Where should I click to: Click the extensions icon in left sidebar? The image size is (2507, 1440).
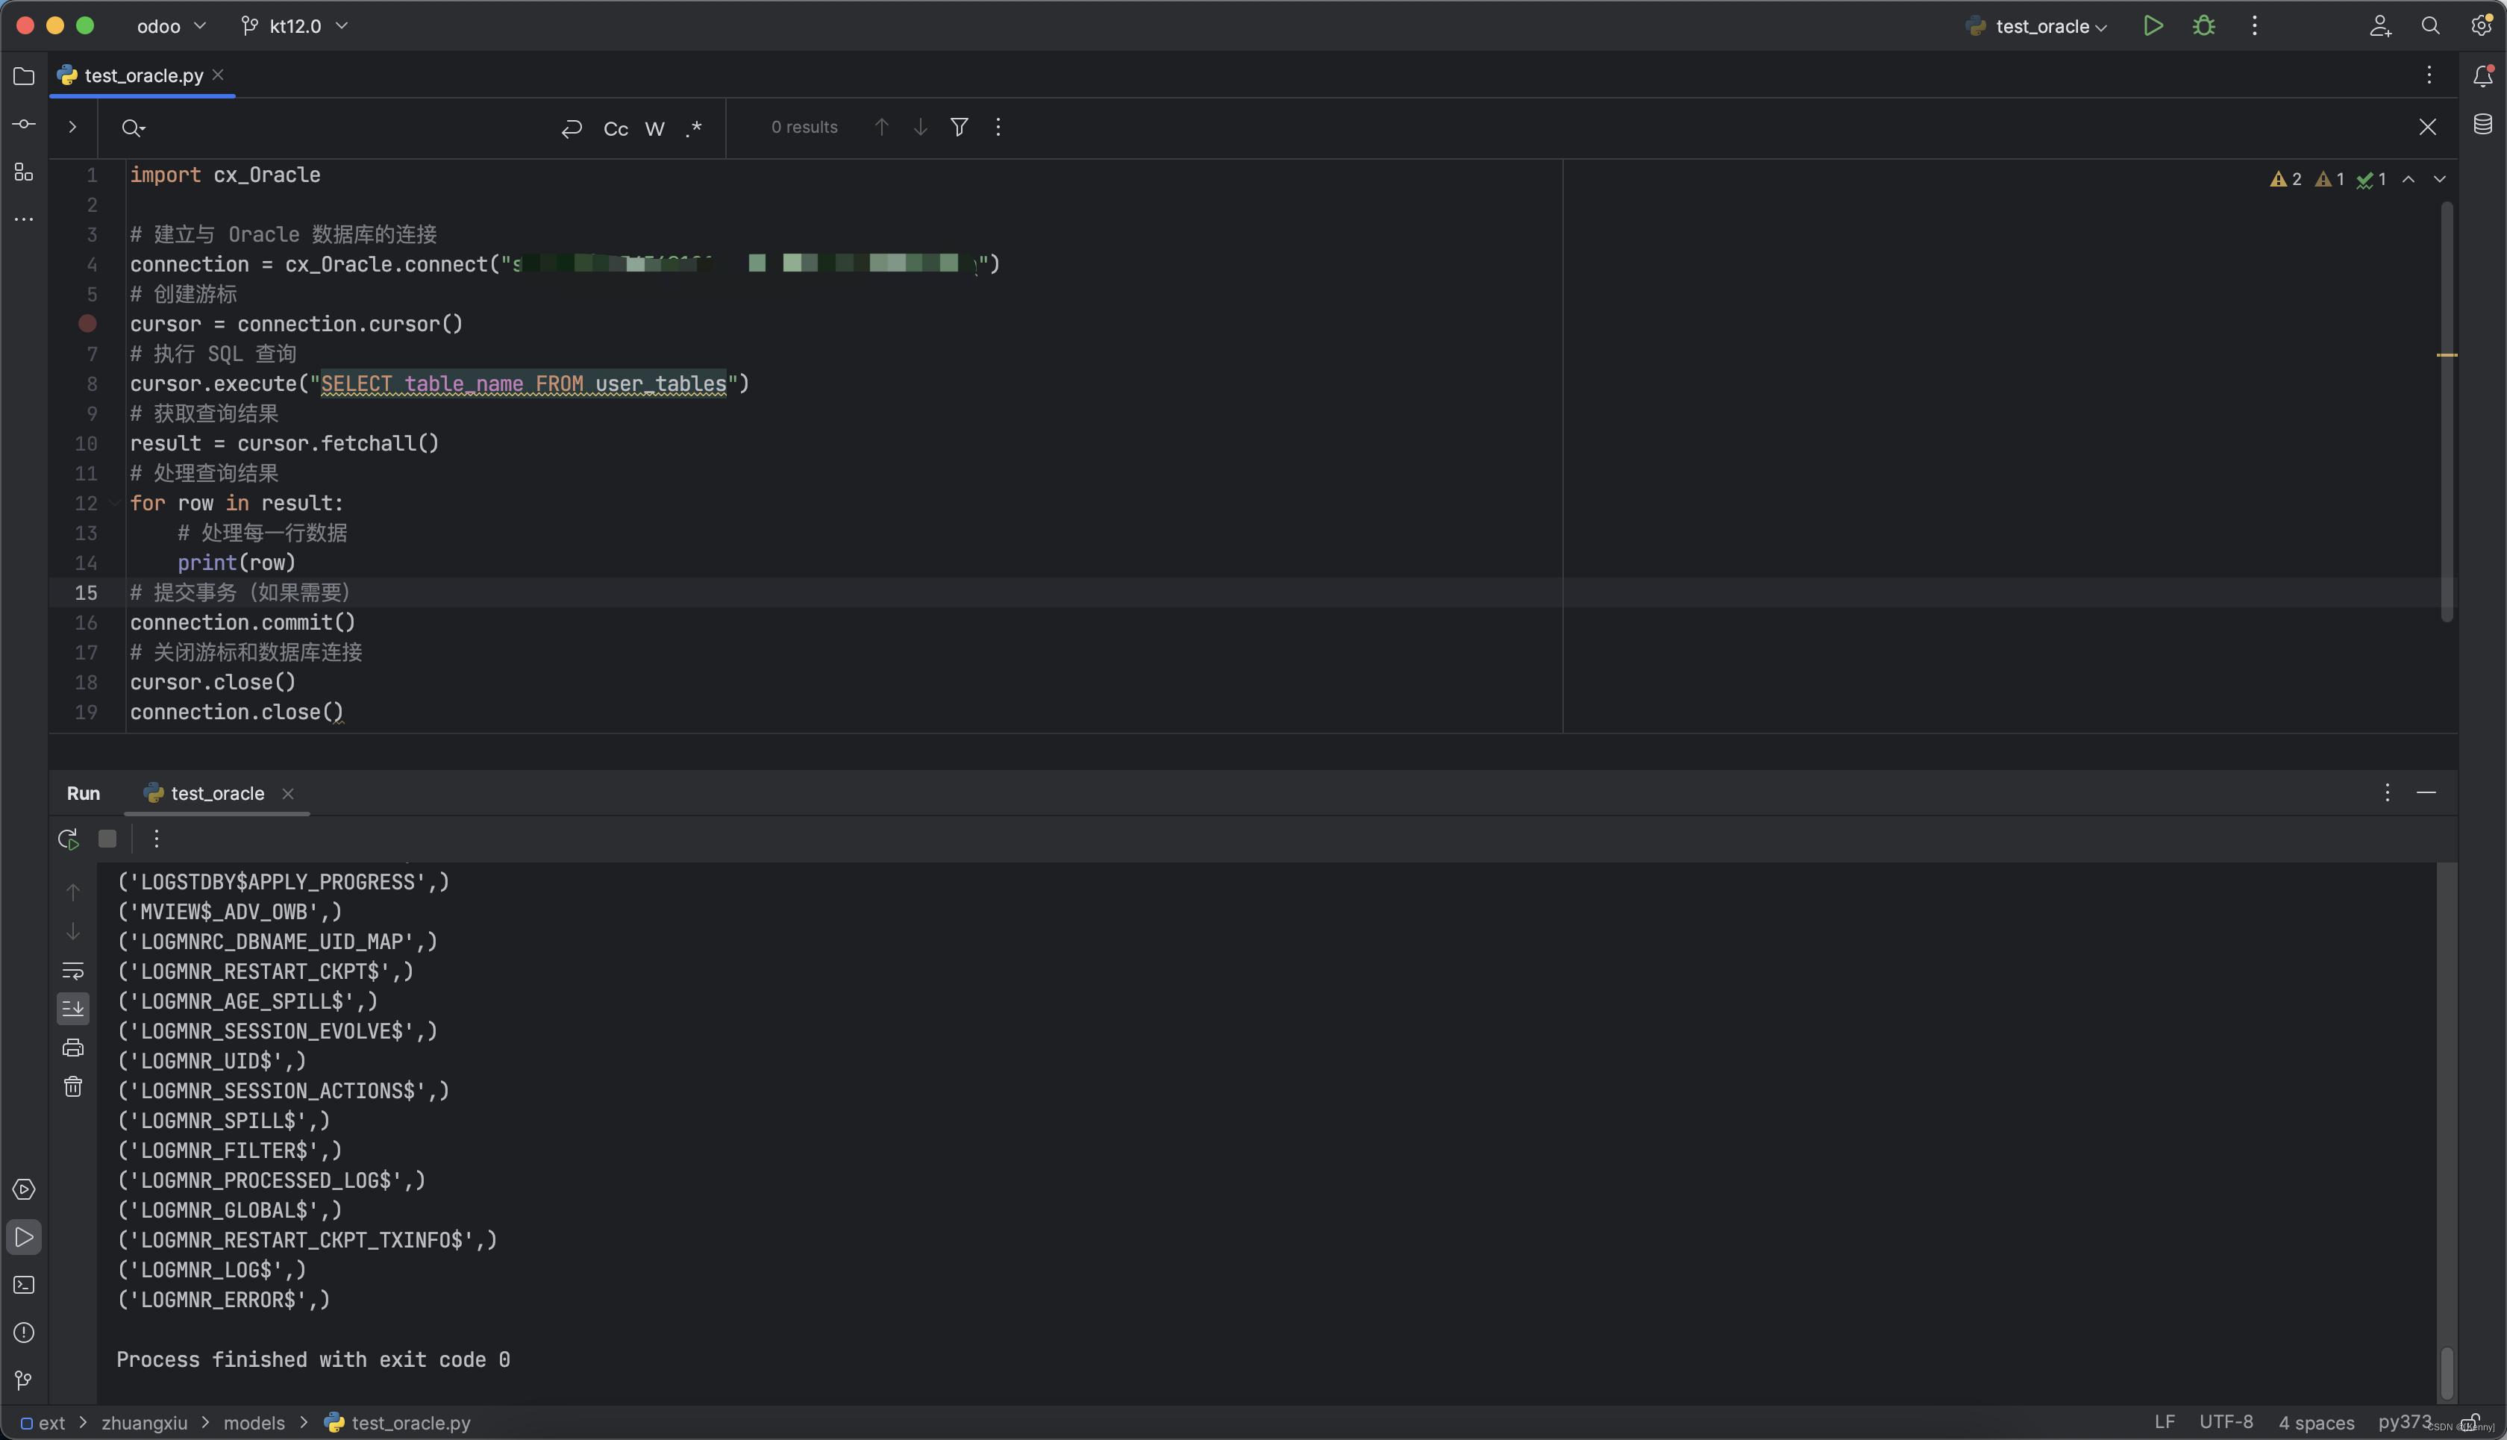pyautogui.click(x=22, y=172)
